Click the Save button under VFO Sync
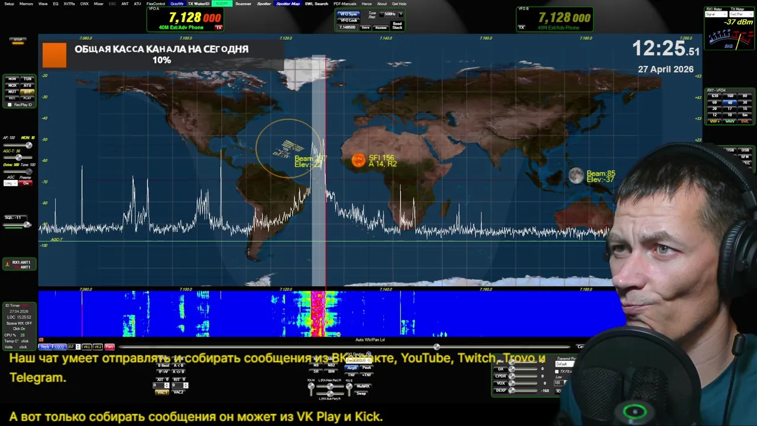Screen dimensions: 757x426 (x=365, y=27)
